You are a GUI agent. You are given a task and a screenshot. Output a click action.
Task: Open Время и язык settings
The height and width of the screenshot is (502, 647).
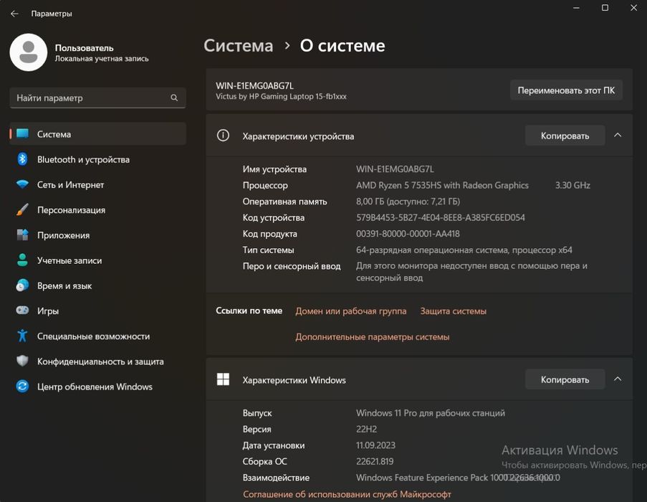pyautogui.click(x=97, y=285)
